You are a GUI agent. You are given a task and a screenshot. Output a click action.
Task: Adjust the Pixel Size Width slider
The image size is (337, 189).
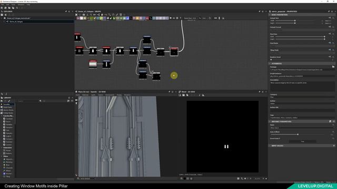[300, 37]
